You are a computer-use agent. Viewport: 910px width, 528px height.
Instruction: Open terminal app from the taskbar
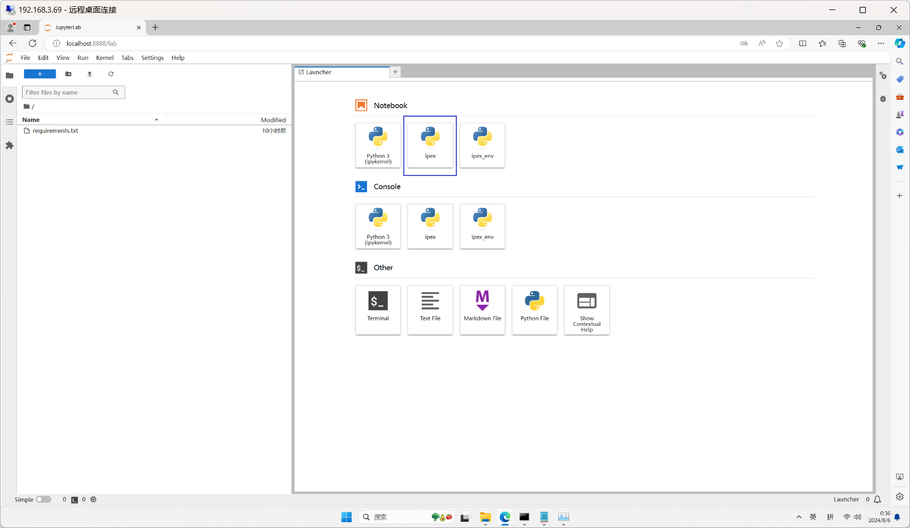click(x=524, y=517)
